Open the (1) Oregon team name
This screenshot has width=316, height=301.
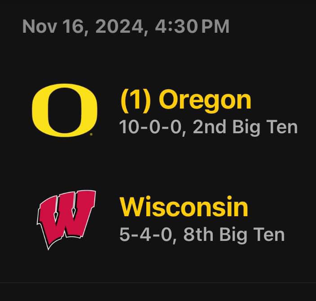pyautogui.click(x=186, y=100)
